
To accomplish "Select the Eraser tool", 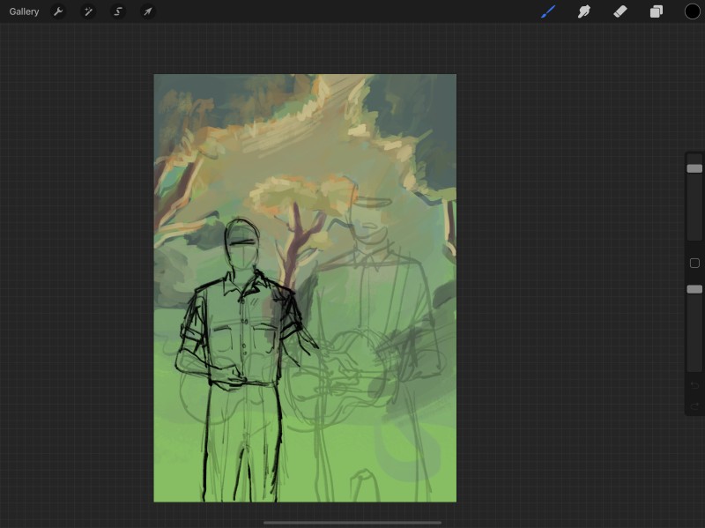I will coord(620,11).
